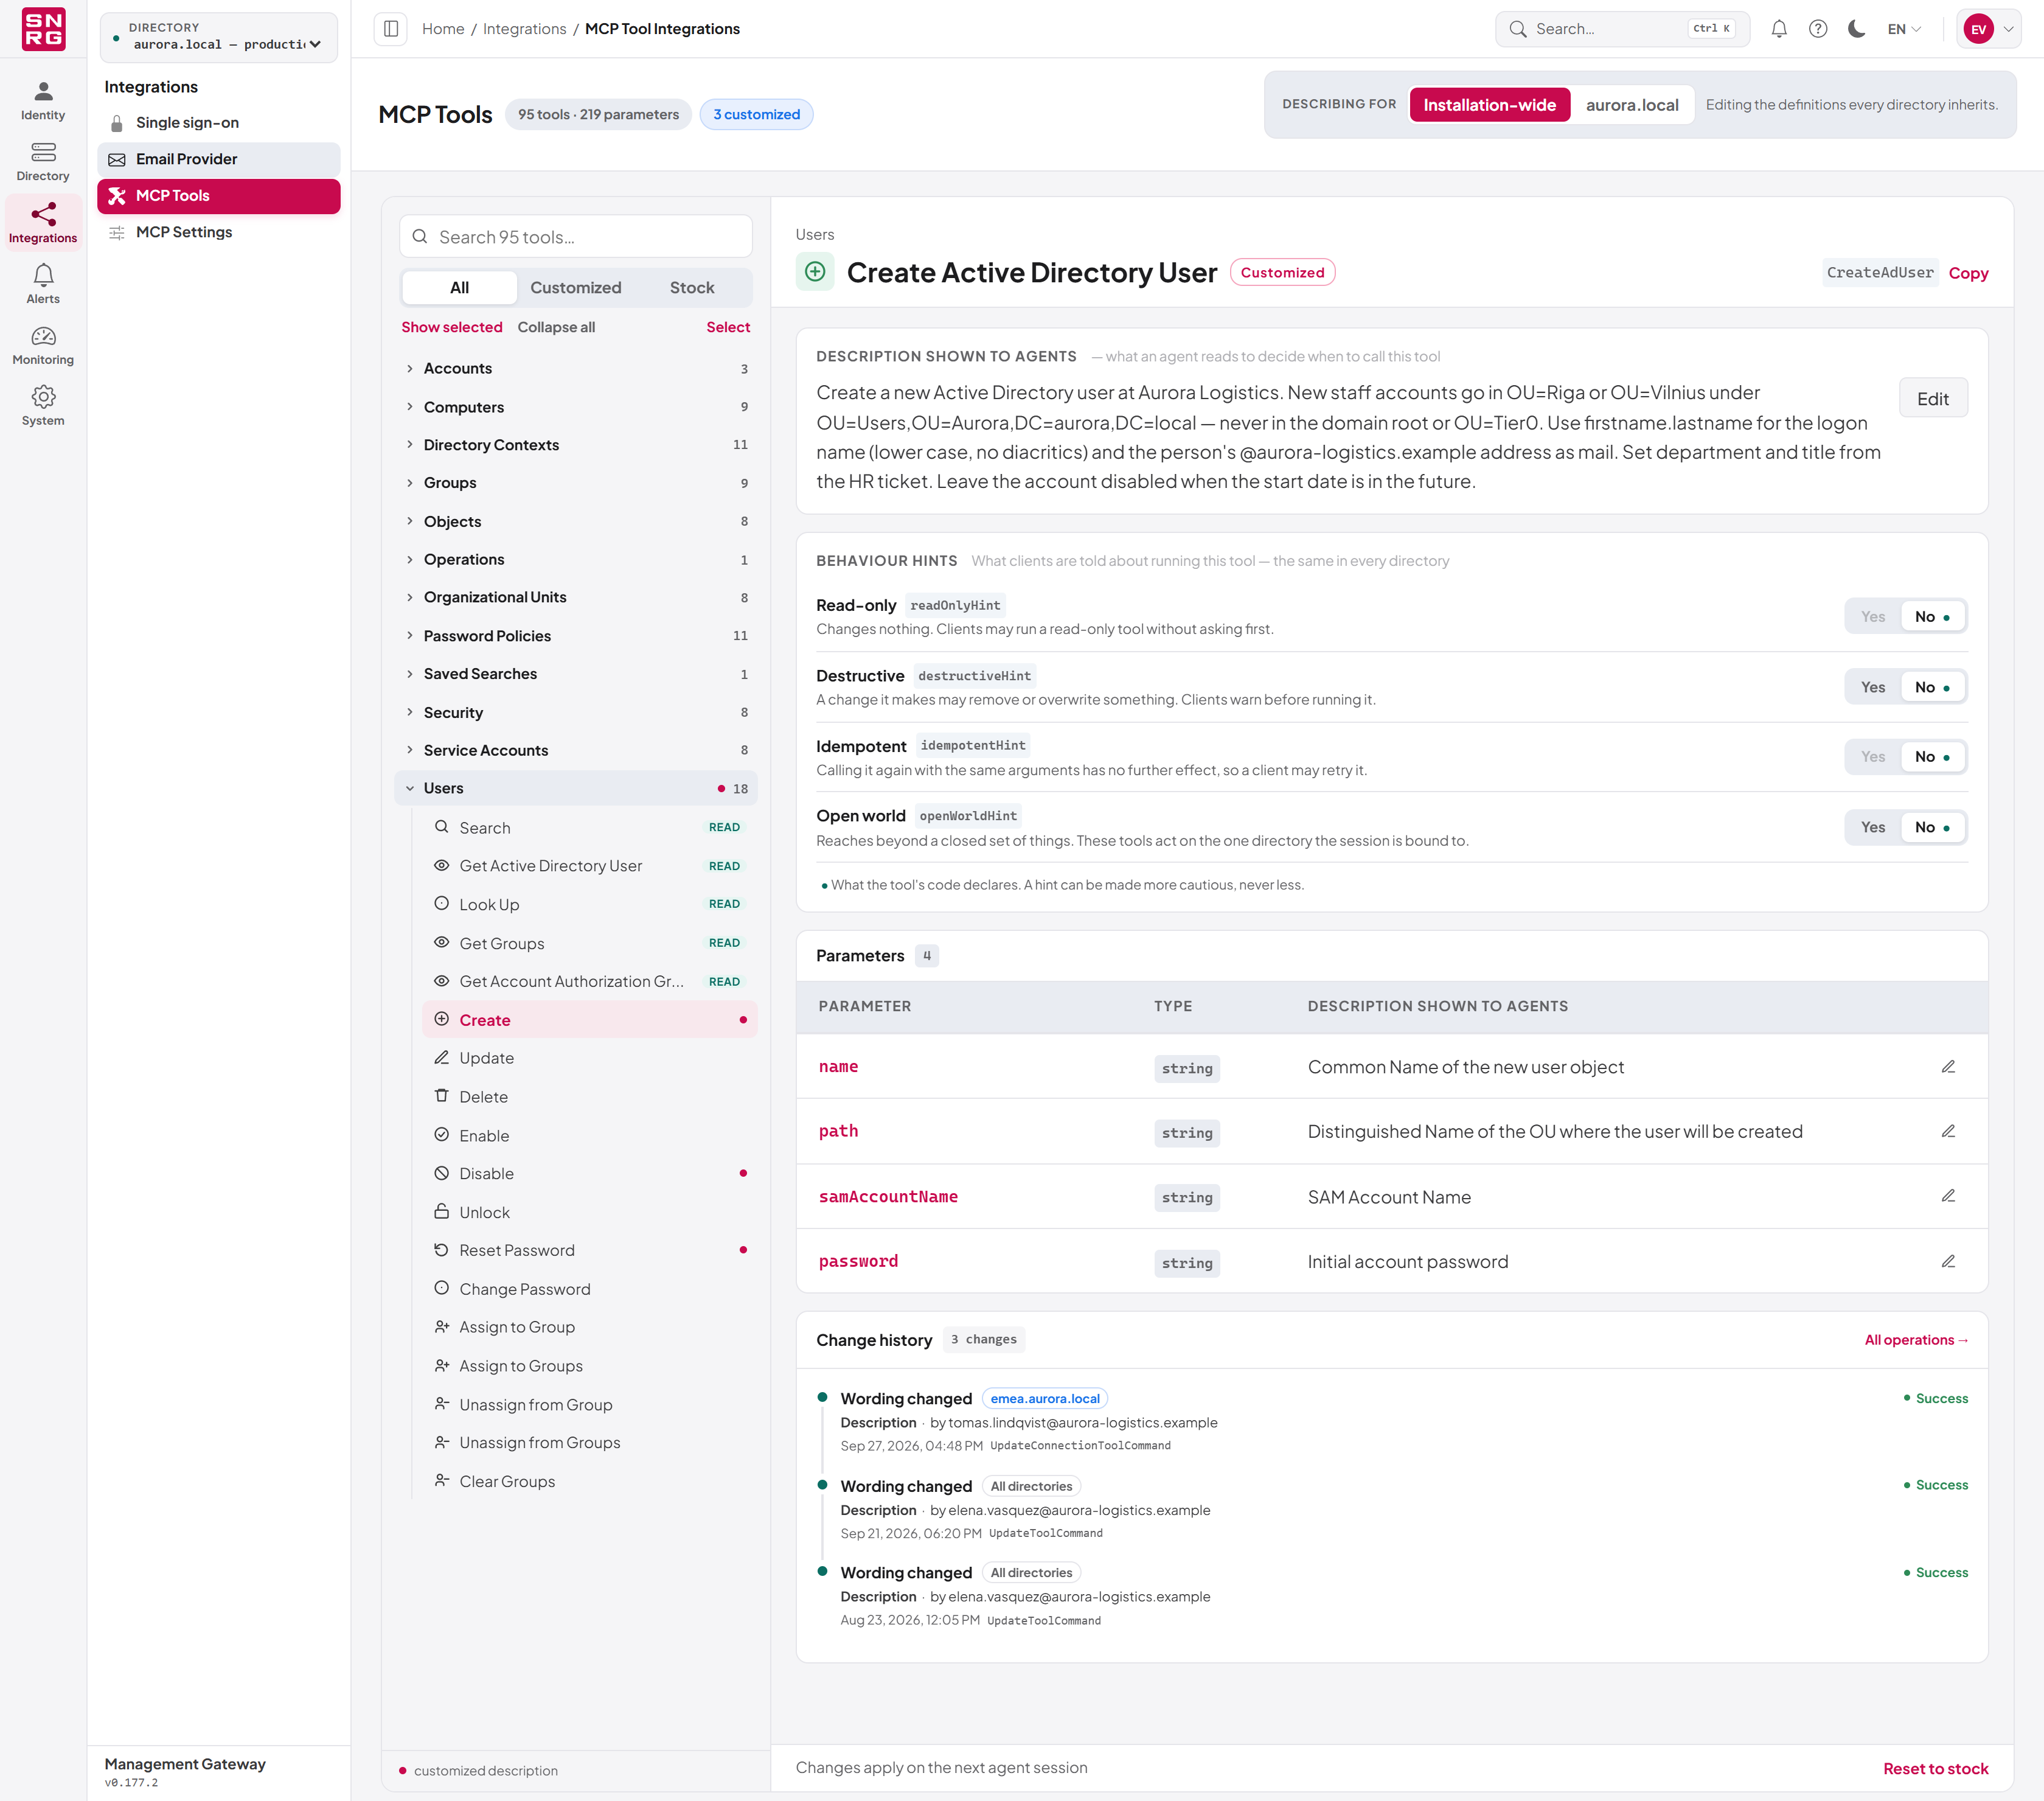2044x1801 pixels.
Task: Click the notifications bell in the top bar
Action: (1779, 29)
